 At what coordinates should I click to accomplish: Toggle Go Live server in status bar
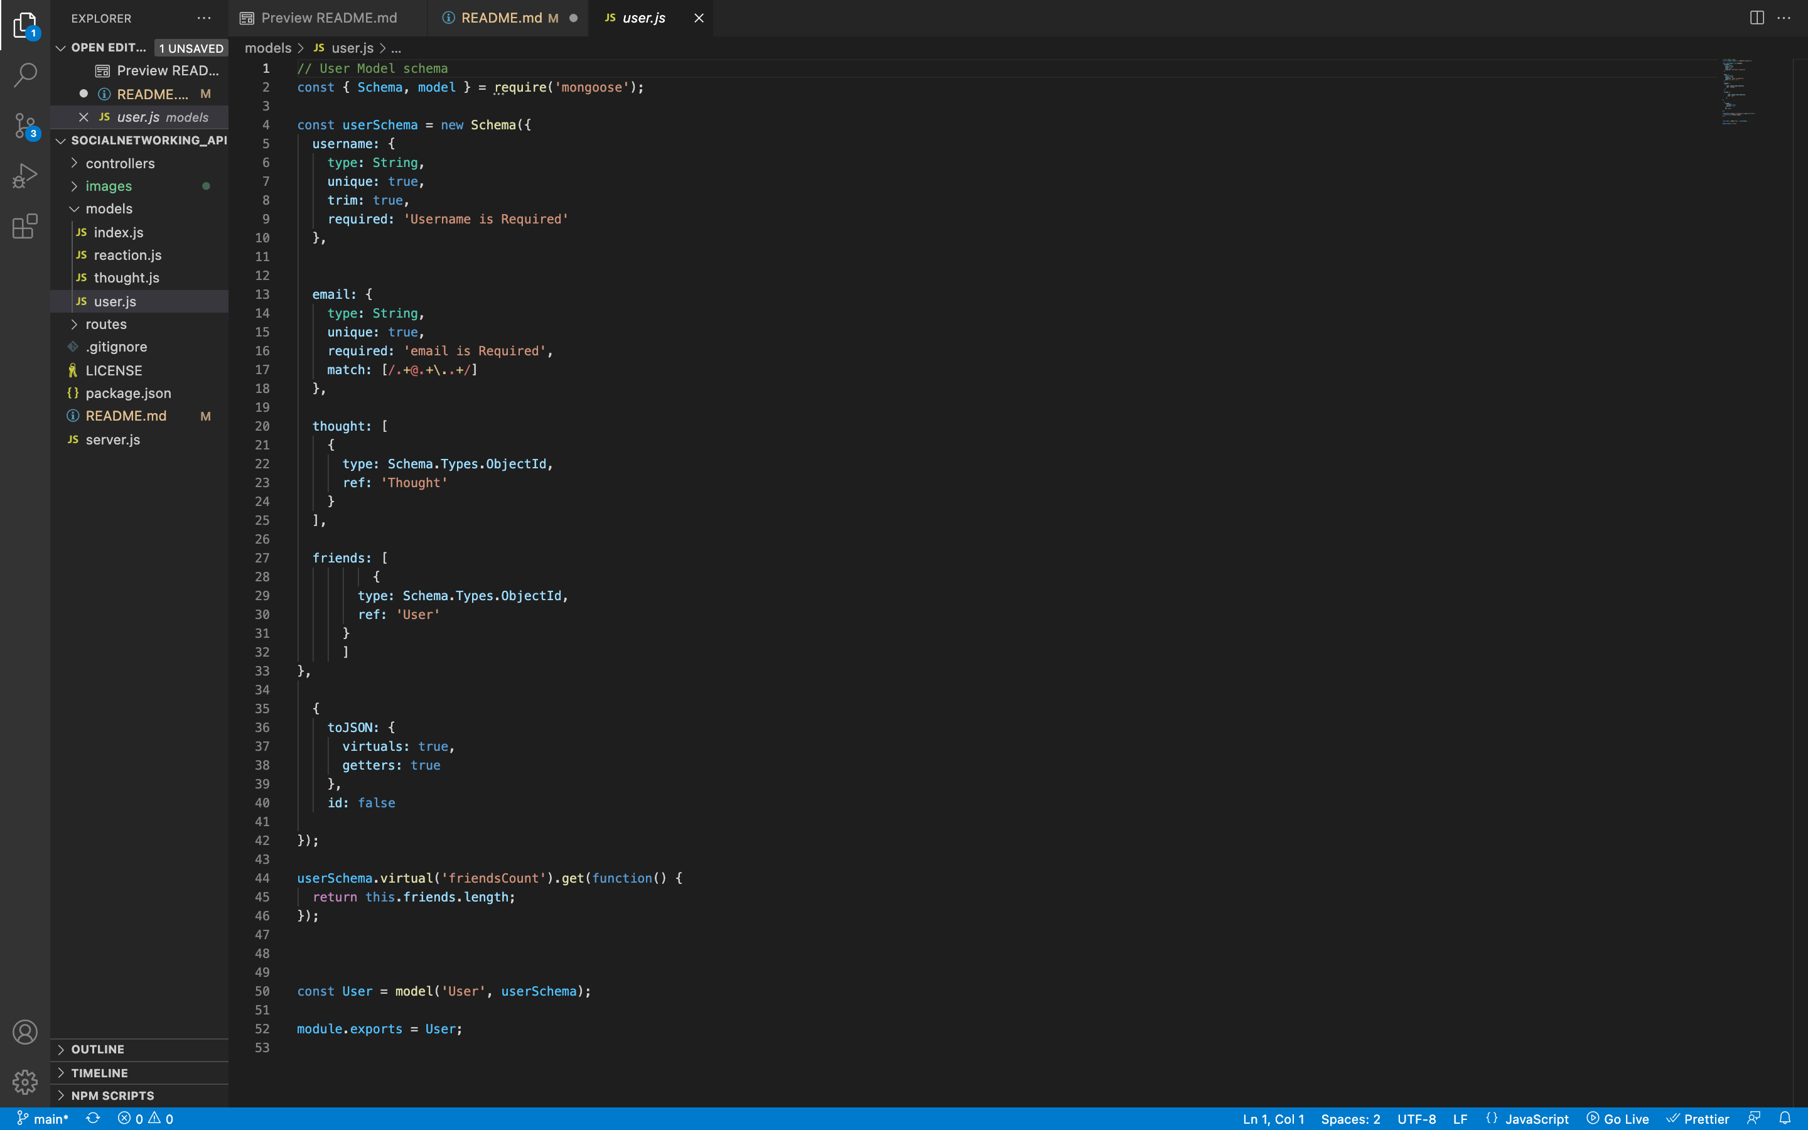[x=1618, y=1118]
